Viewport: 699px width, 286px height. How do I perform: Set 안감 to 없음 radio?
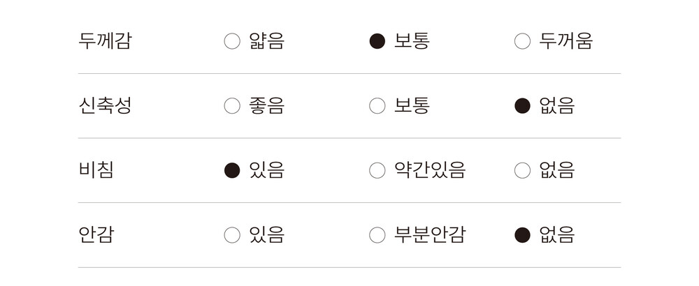coord(522,235)
